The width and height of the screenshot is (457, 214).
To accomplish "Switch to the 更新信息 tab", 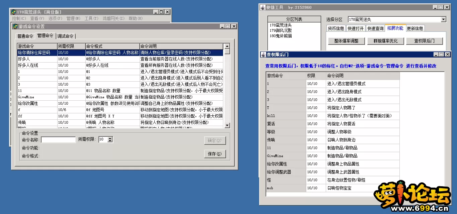I will [415, 28].
